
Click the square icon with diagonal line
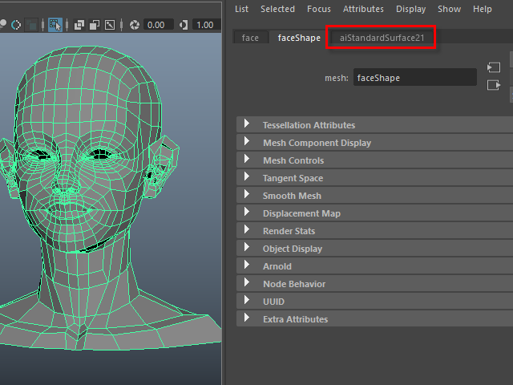[x=110, y=25]
